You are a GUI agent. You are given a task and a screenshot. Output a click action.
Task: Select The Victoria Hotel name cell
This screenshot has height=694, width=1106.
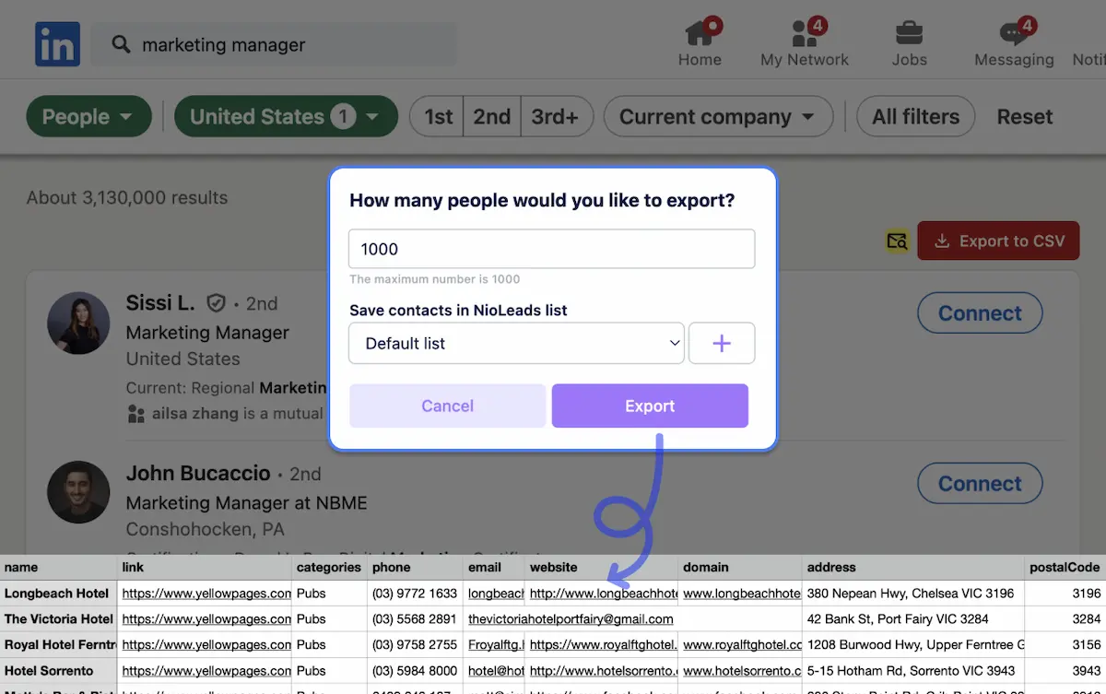click(60, 619)
